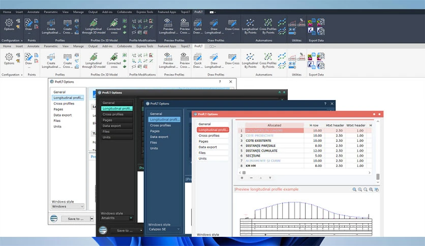
Task: Launch Quick Draw in light ribbon
Action: point(198,60)
